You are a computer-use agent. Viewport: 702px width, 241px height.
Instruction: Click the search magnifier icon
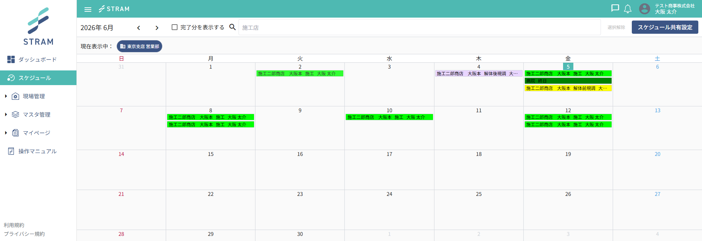click(x=232, y=27)
